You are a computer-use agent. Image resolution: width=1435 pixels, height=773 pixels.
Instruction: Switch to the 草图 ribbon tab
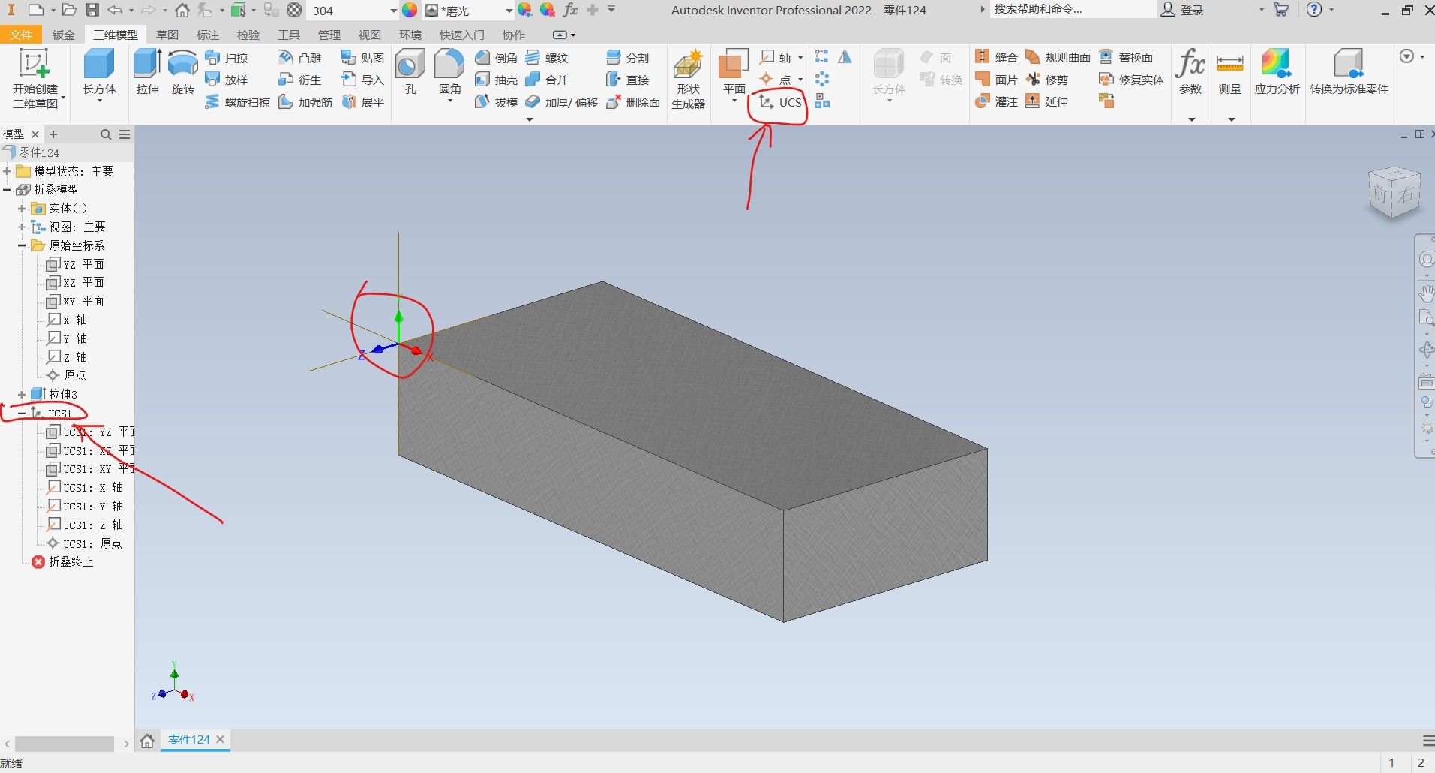(167, 35)
